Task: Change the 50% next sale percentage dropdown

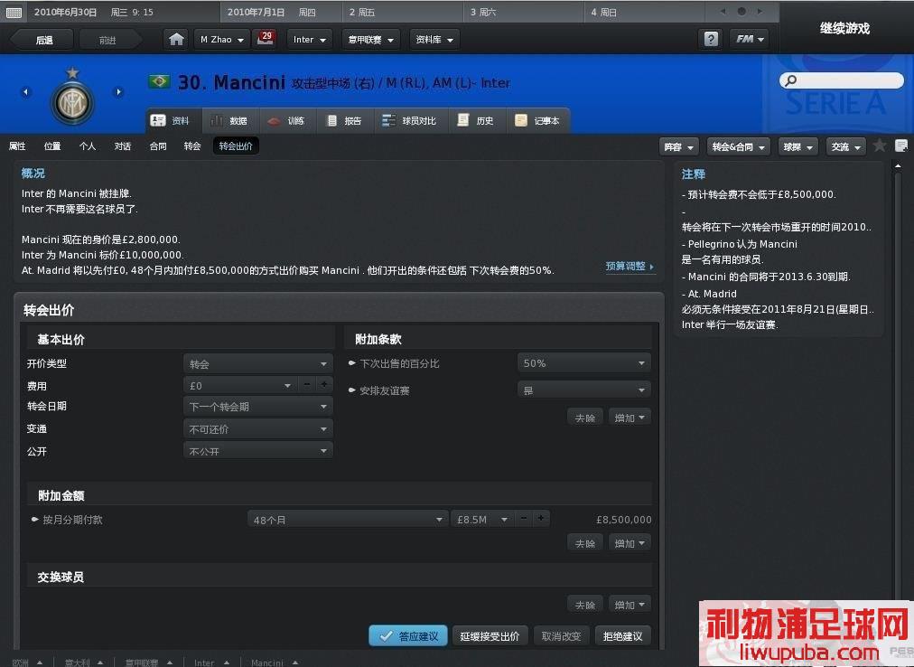Action: pyautogui.click(x=584, y=363)
